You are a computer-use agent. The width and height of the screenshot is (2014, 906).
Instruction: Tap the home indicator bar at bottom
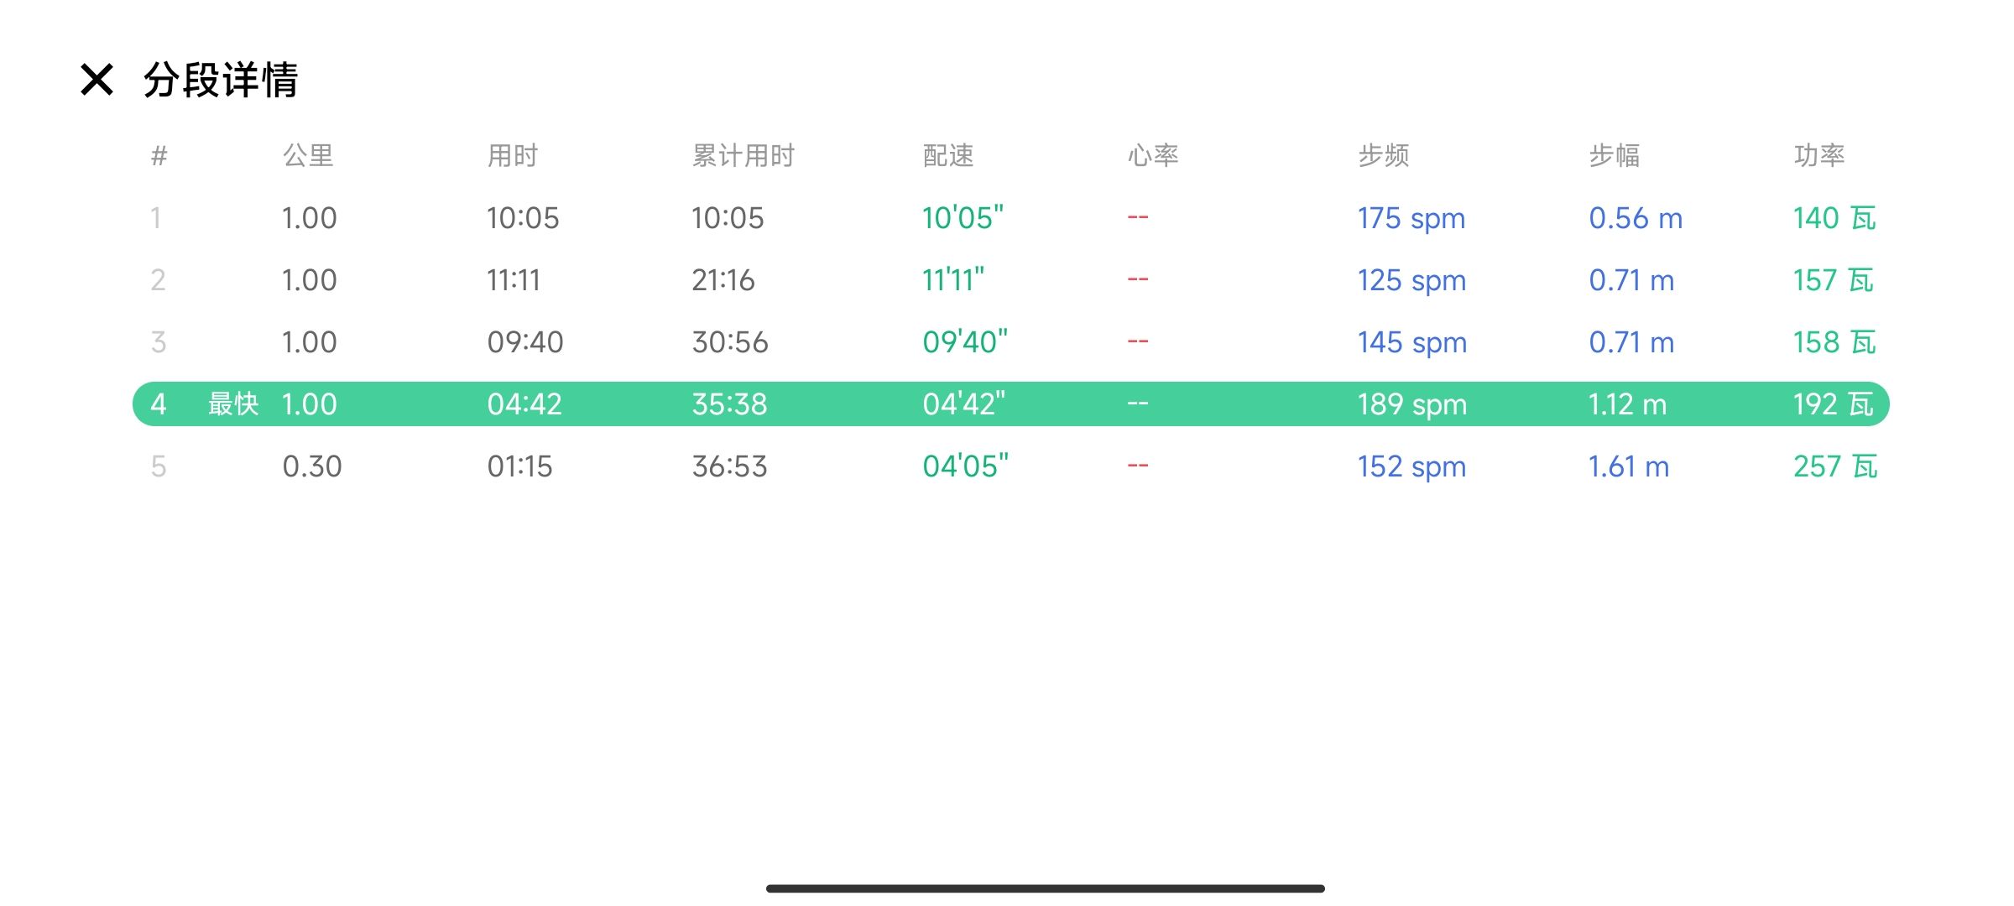click(1045, 888)
